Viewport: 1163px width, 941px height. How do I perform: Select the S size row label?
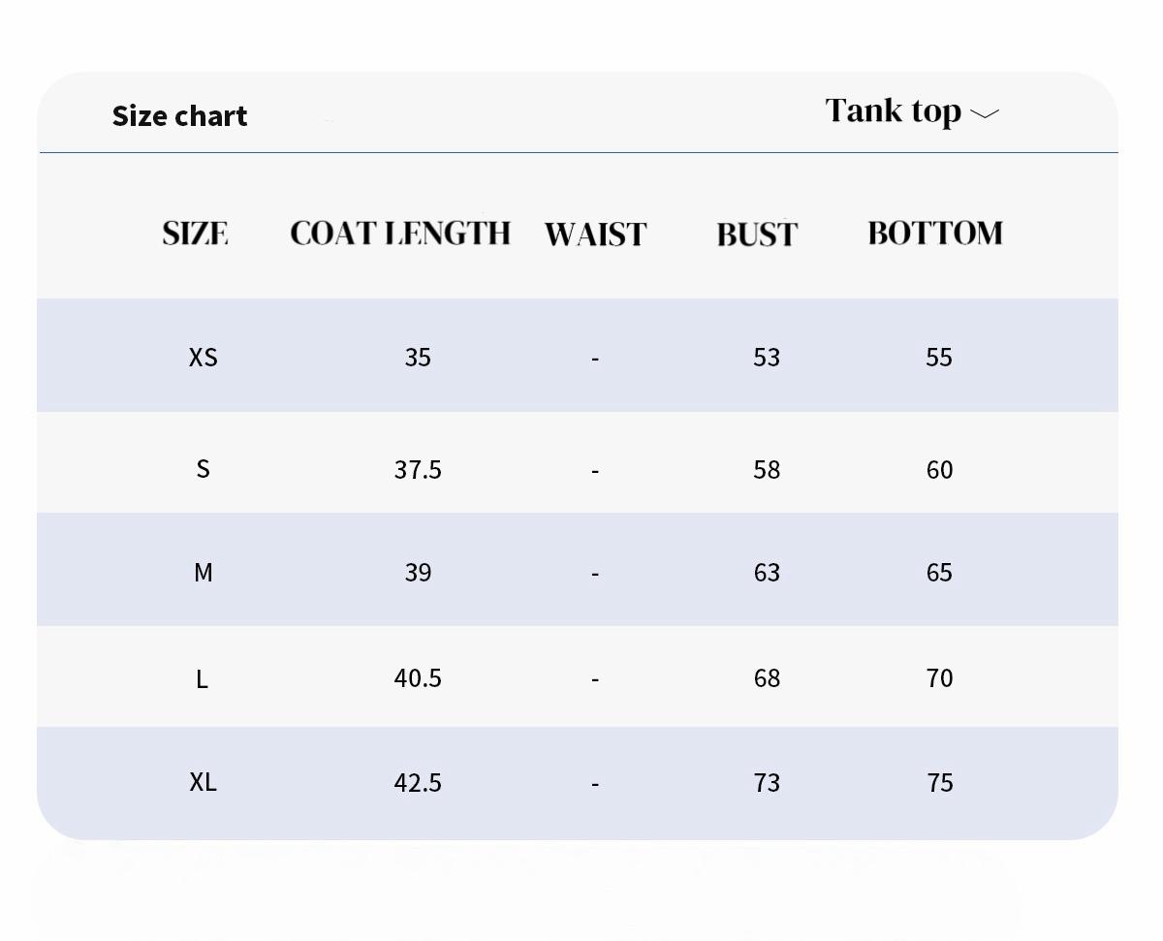coord(203,469)
